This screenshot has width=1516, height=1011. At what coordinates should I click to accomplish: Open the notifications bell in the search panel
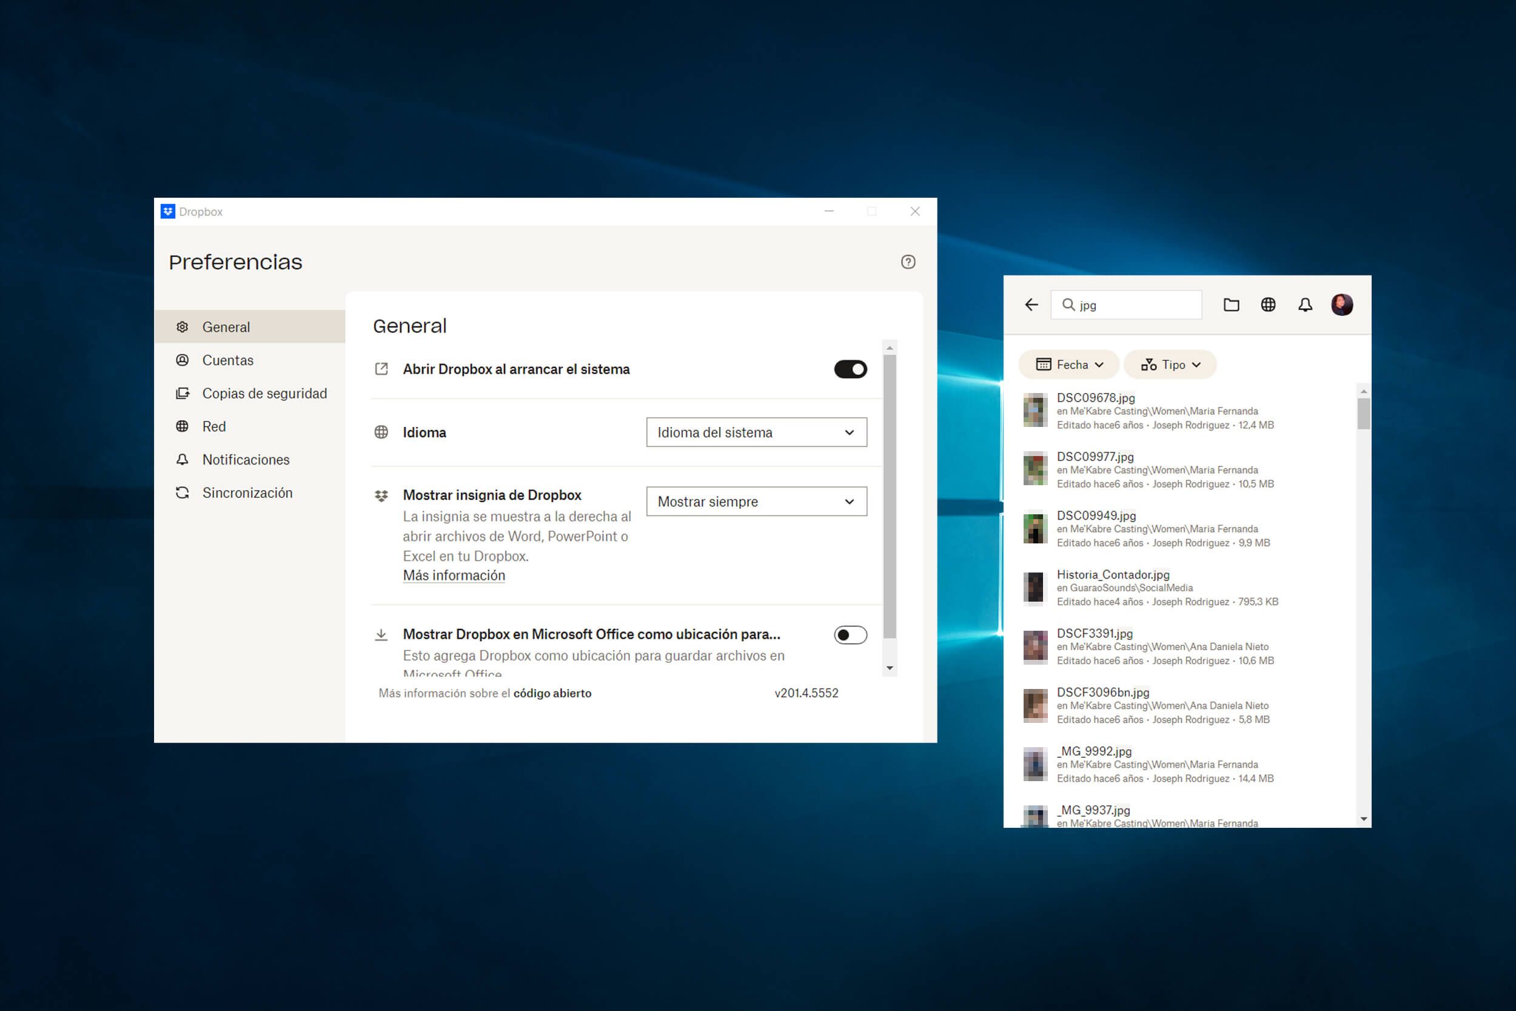click(x=1305, y=304)
